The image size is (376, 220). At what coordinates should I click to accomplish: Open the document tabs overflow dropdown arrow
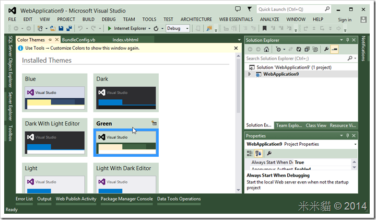point(239,40)
